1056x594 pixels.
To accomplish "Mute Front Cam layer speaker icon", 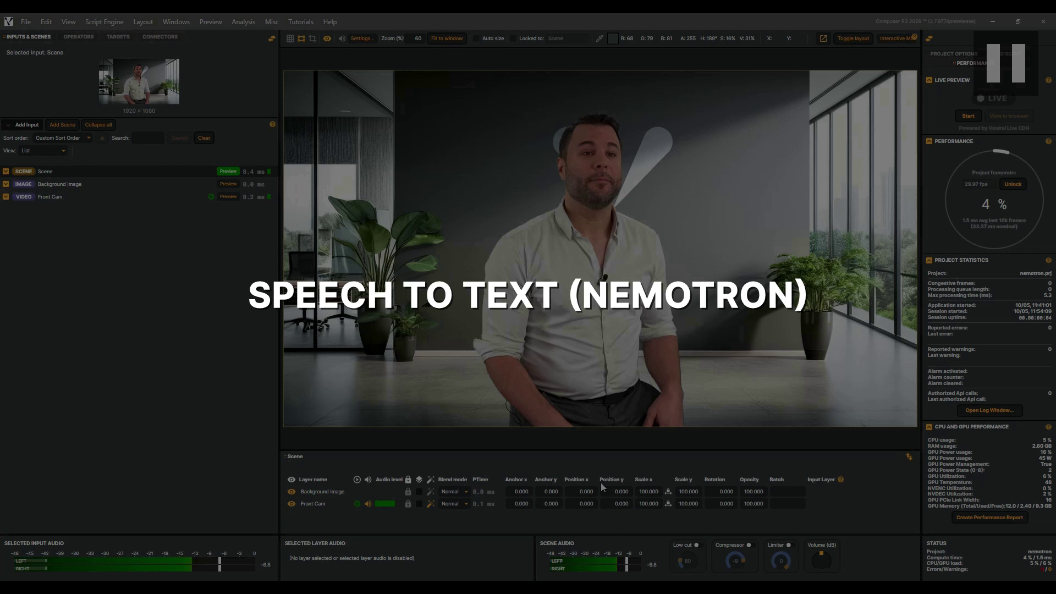I will pos(368,504).
